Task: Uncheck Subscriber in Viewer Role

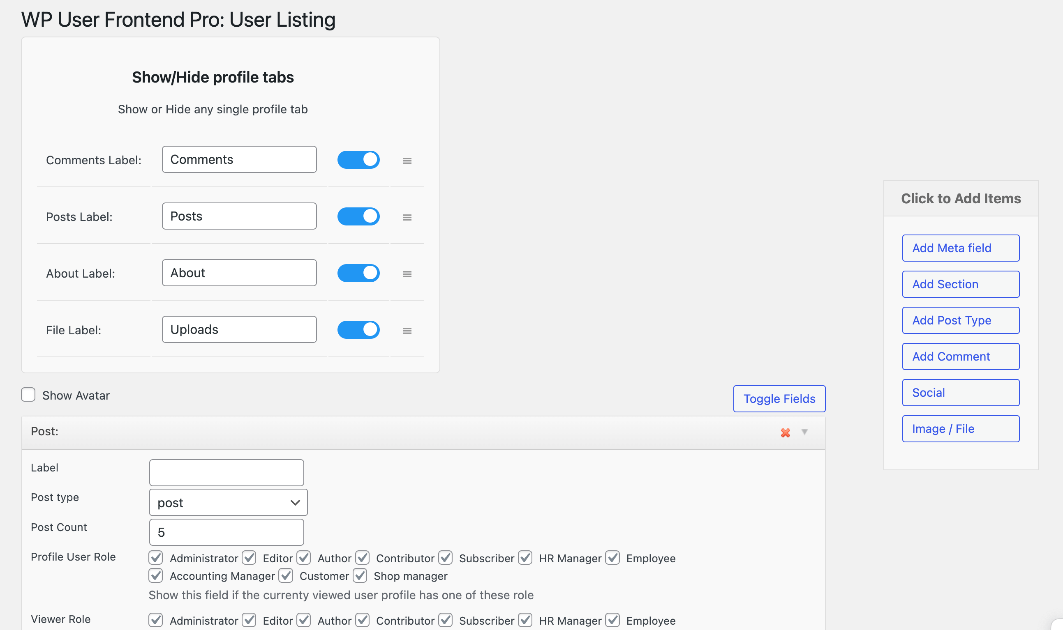Action: coord(445,620)
